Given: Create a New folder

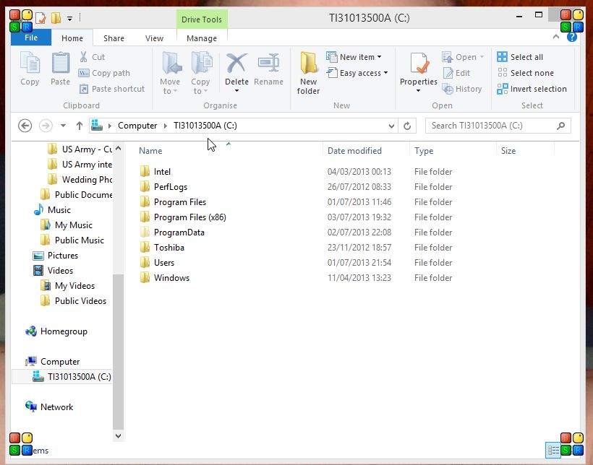Looking at the screenshot, I should pos(308,73).
